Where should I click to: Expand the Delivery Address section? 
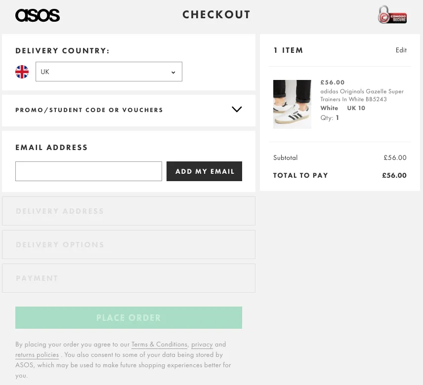click(x=128, y=211)
